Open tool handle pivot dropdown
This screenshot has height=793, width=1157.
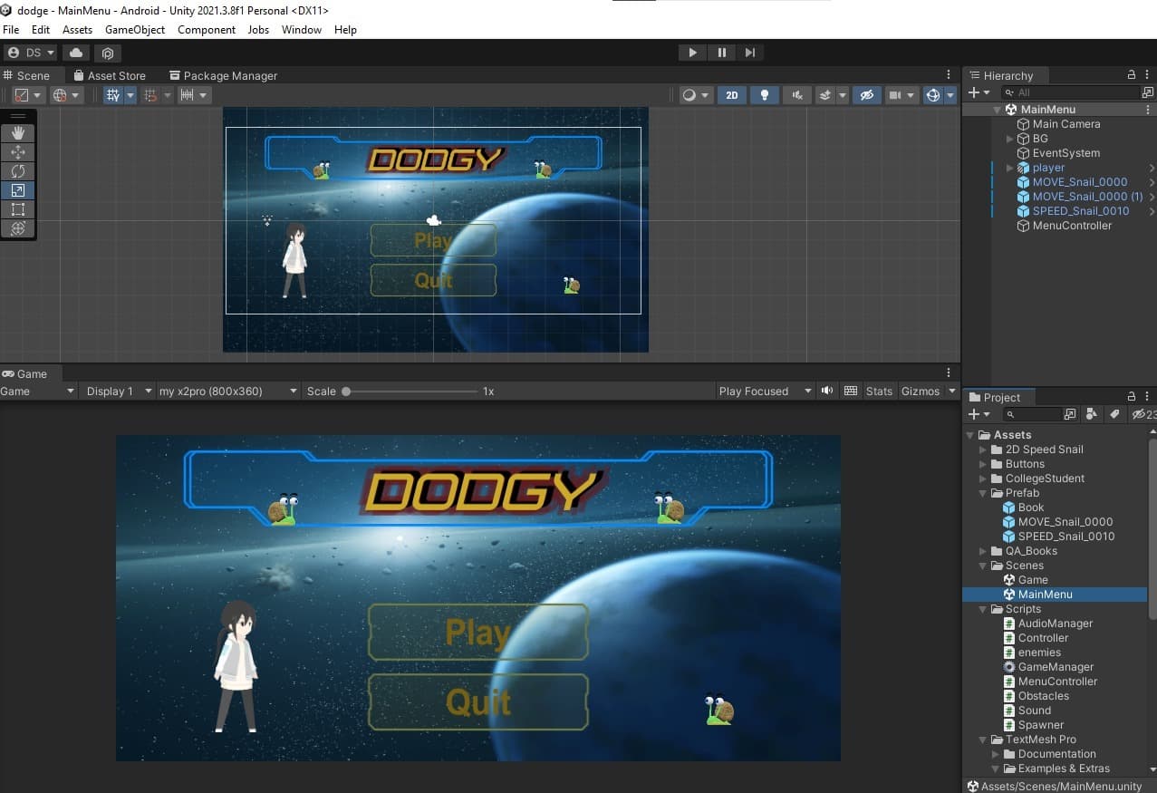(x=28, y=95)
